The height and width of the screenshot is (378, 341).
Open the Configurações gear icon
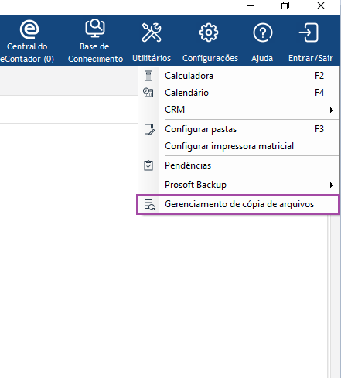[209, 32]
